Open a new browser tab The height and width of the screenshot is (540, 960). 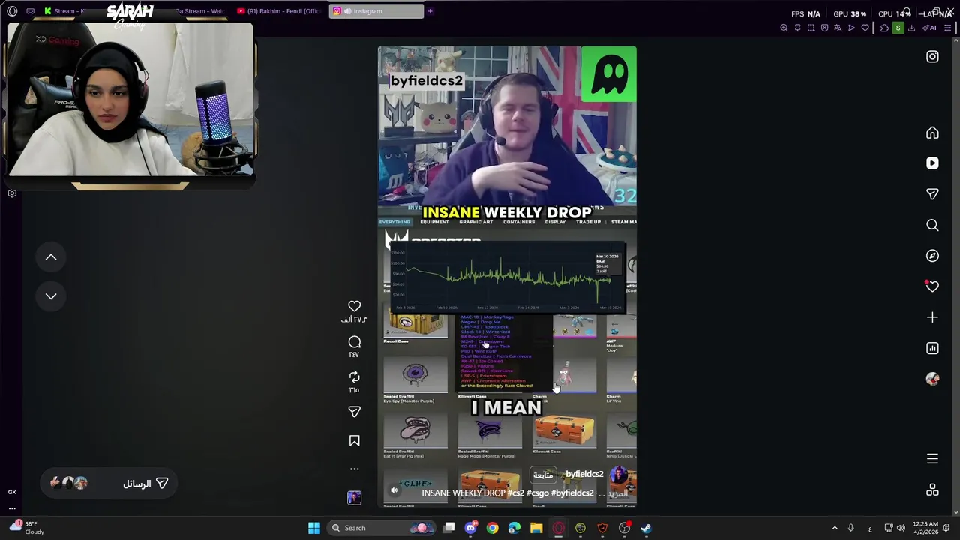(430, 11)
